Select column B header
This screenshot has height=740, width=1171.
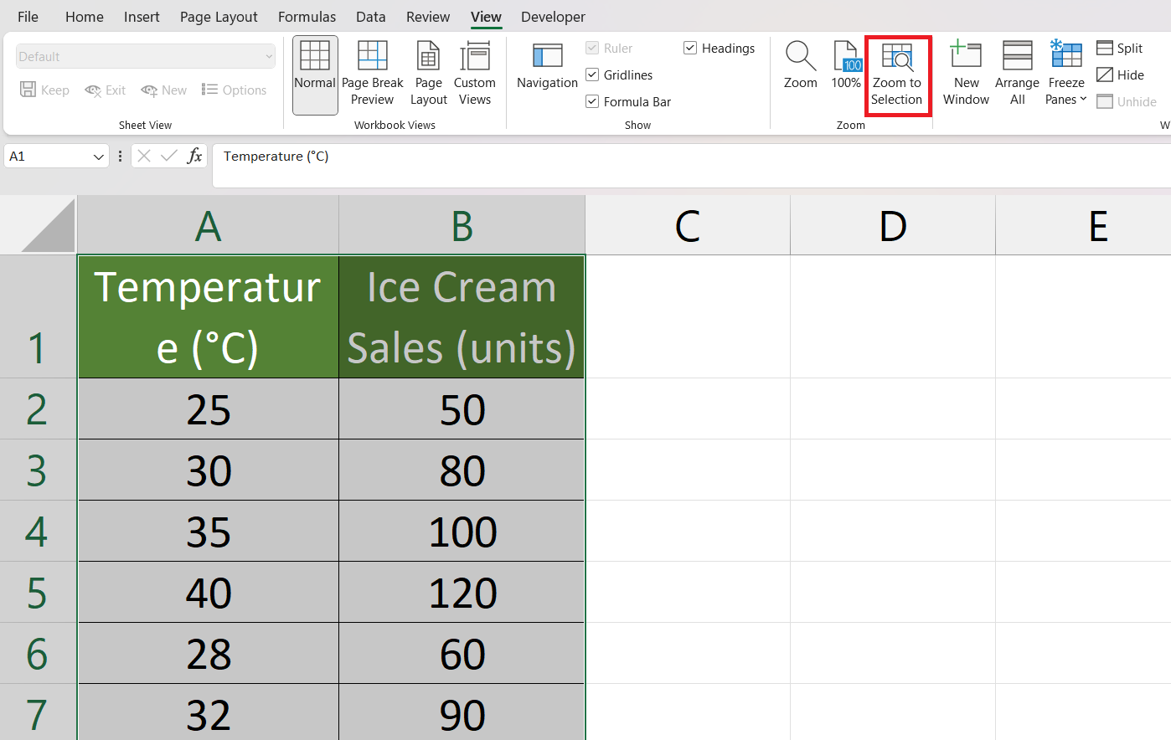pyautogui.click(x=462, y=225)
